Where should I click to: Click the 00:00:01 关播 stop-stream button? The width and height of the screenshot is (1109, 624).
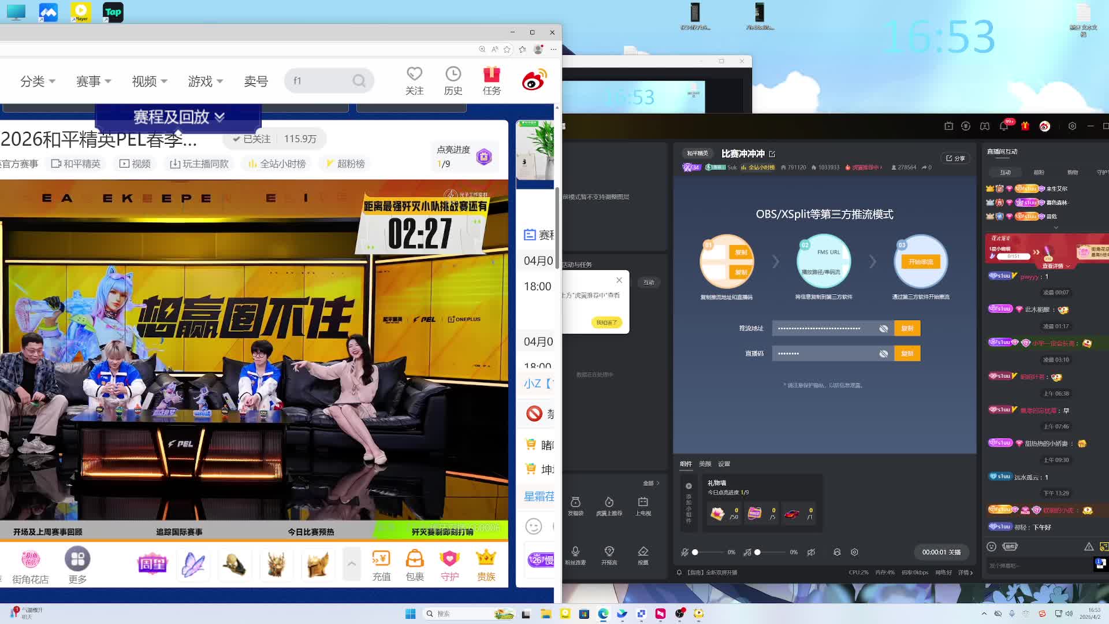pos(941,552)
